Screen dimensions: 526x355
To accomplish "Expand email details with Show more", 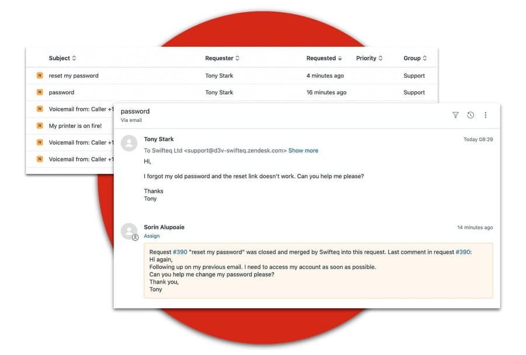I will point(303,151).
